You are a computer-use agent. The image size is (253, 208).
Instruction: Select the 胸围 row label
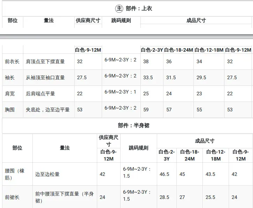9,110
